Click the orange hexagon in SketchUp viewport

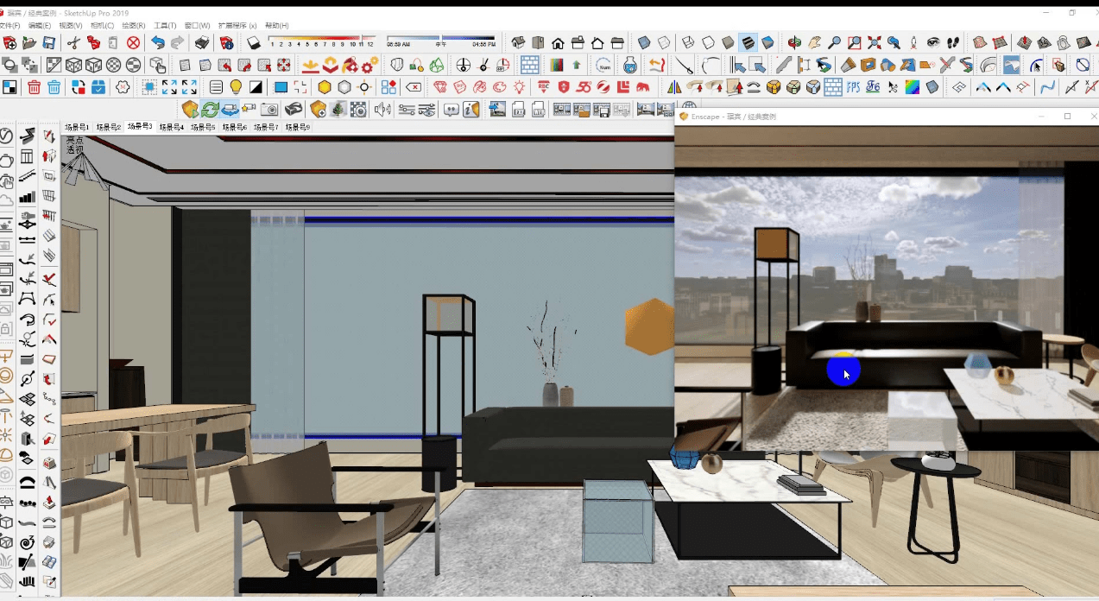[x=649, y=326]
